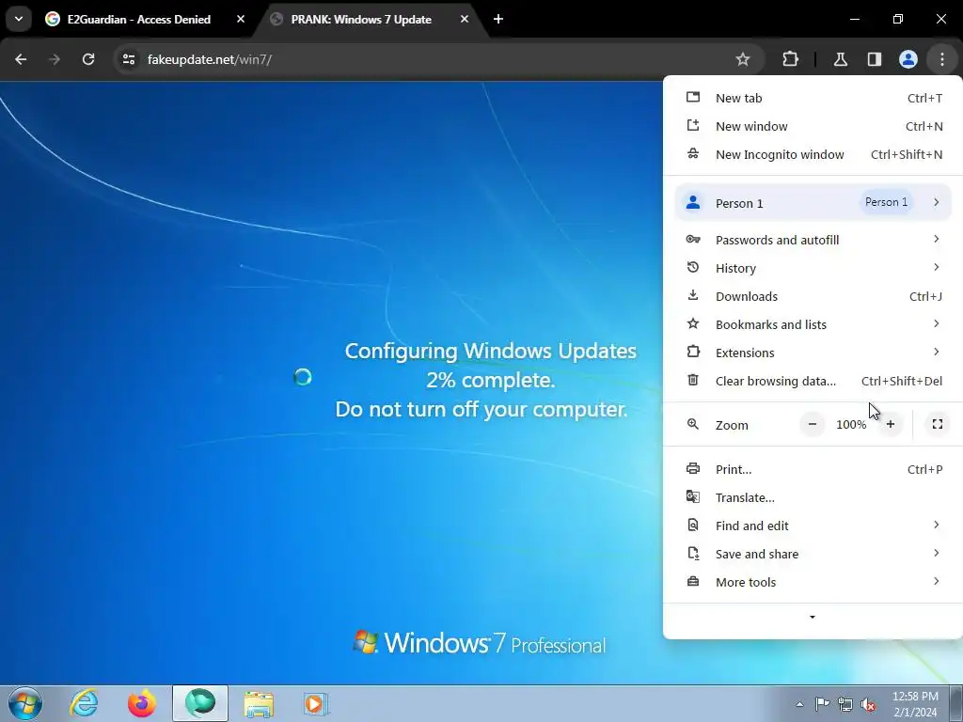Open the muted volume tray icon
Viewport: 963px width, 722px height.
868,704
